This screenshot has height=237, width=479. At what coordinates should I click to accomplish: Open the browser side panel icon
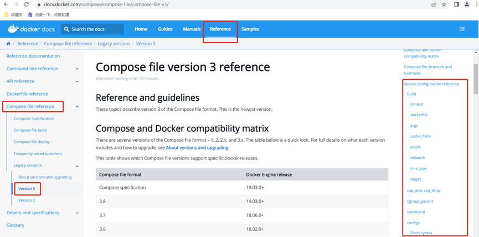(457, 4)
